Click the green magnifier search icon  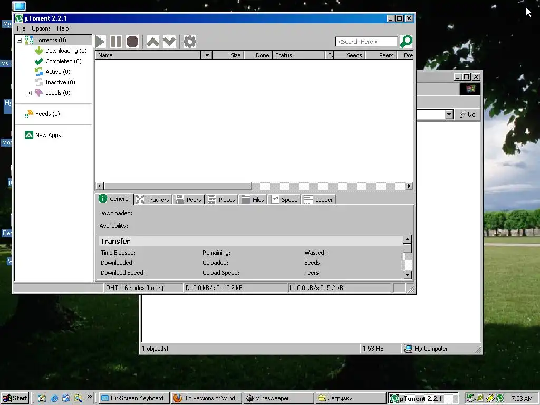pos(406,41)
